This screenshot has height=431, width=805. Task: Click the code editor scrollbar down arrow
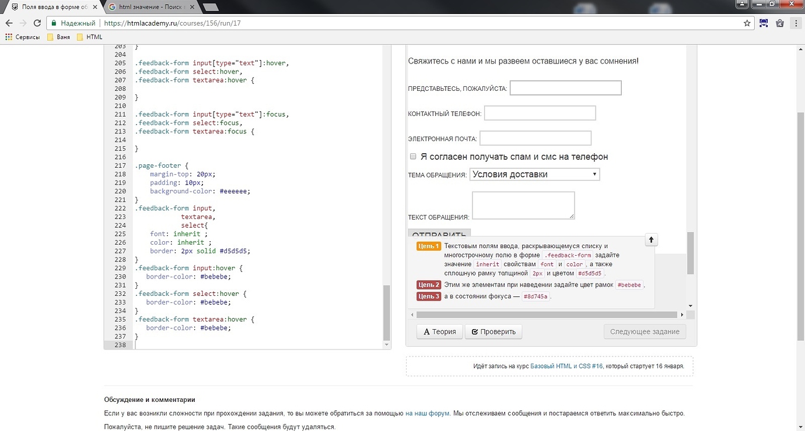pos(386,345)
